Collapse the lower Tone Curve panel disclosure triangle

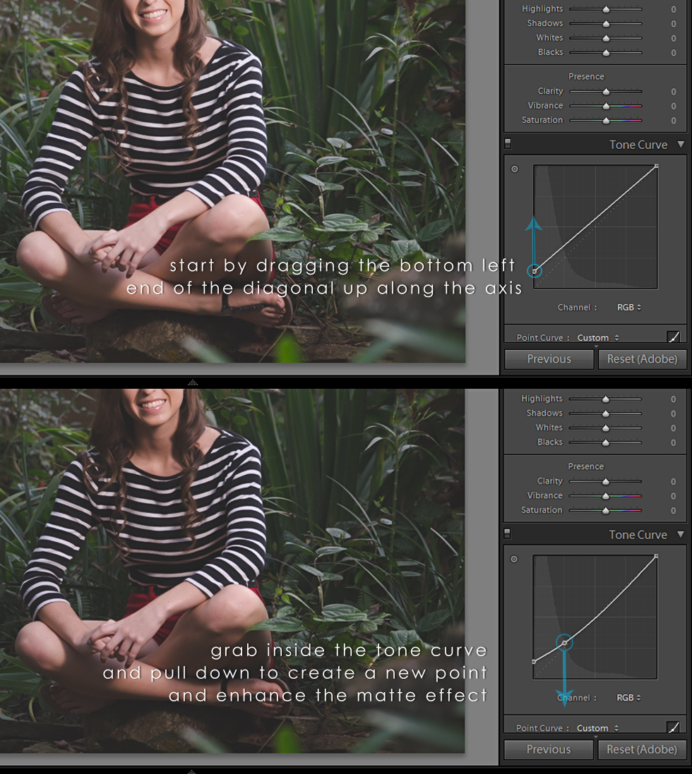coord(681,535)
